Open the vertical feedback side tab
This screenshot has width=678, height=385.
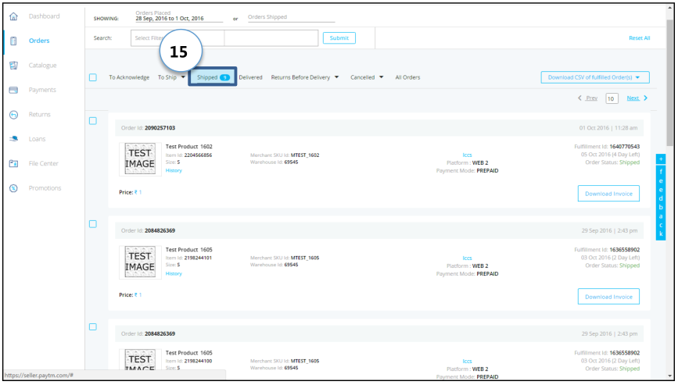coord(661,203)
